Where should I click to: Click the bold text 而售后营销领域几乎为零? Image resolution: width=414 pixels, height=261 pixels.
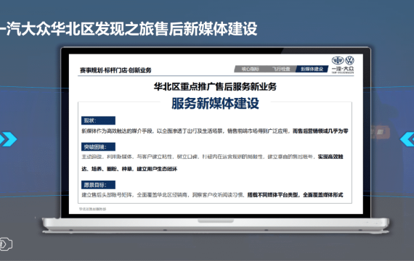(x=320, y=130)
